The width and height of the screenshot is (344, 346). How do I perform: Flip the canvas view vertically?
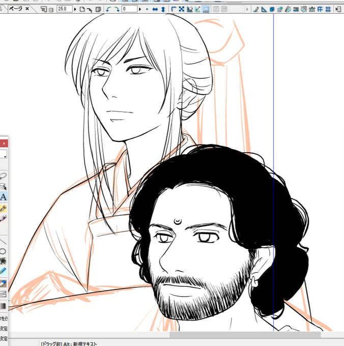(163, 9)
